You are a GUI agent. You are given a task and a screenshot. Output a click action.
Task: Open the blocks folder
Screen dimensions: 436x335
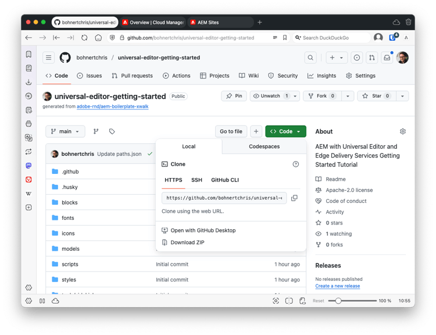pyautogui.click(x=70, y=202)
